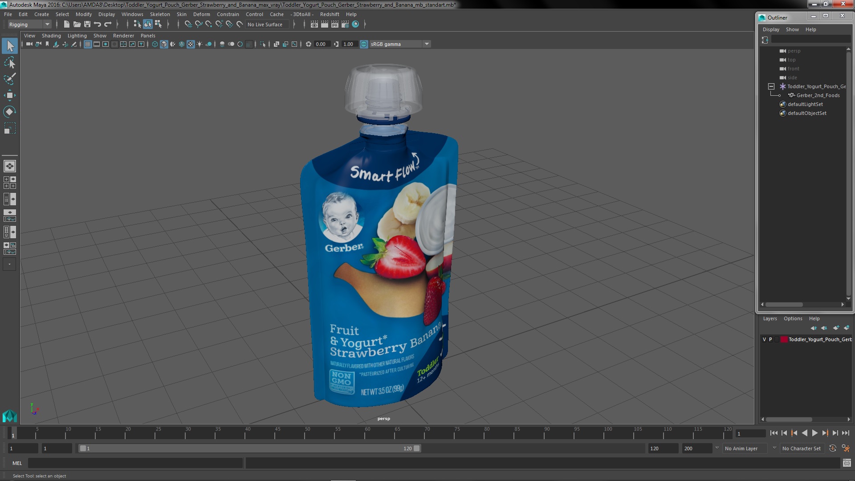Screen dimensions: 855x481
Task: Select by hierarchy mode icon
Action: click(138, 24)
